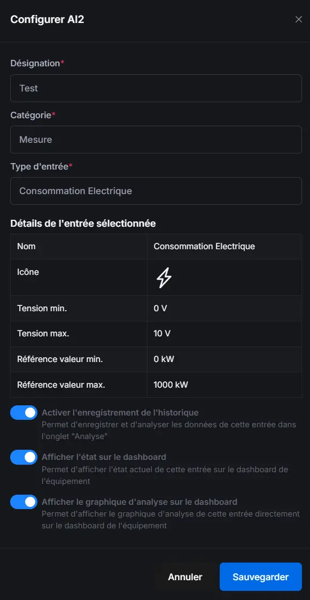The image size is (310, 600).
Task: Open the Catégorie dropdown showing Mesure
Action: tap(156, 140)
